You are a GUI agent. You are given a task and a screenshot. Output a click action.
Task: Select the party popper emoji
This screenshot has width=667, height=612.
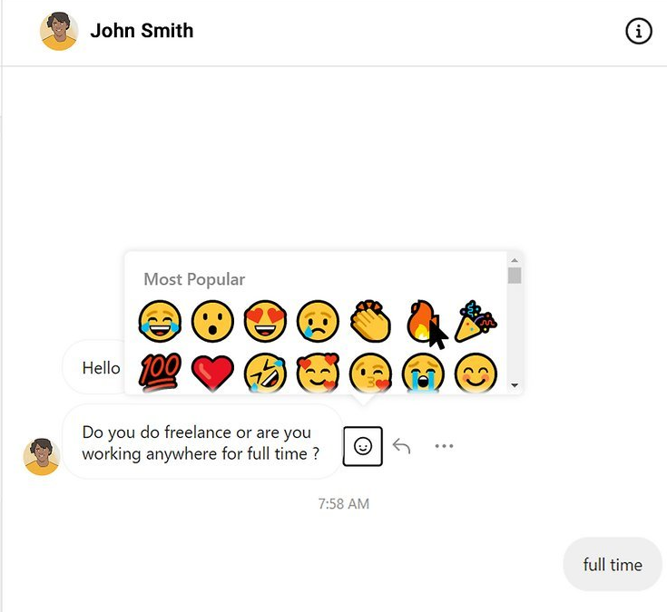476,321
